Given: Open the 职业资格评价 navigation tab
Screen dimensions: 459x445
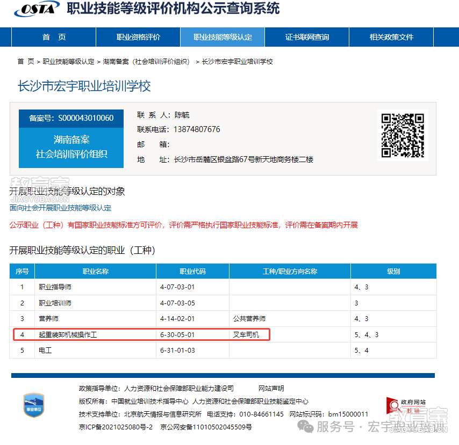Looking at the screenshot, I should 138,37.
